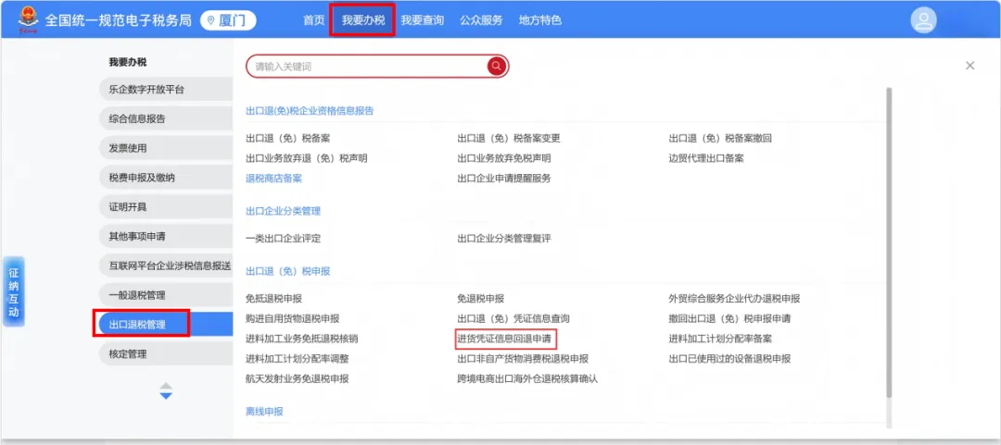The image size is (1001, 445).
Task: Open 出口企业分类管理复评
Action: click(503, 239)
